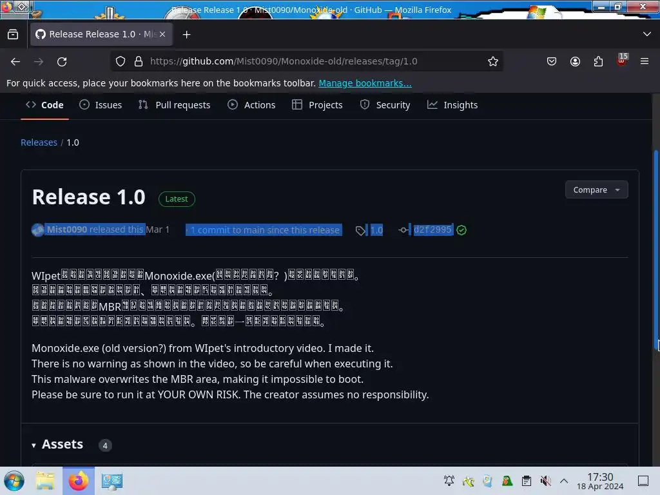660x495 pixels.
Task: Open tracking protection shield info
Action: [x=121, y=61]
